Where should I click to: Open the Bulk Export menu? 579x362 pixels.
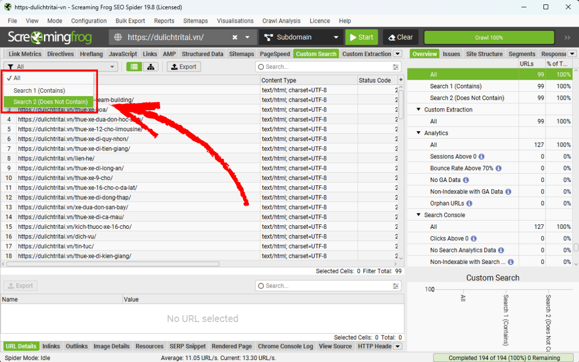click(130, 21)
